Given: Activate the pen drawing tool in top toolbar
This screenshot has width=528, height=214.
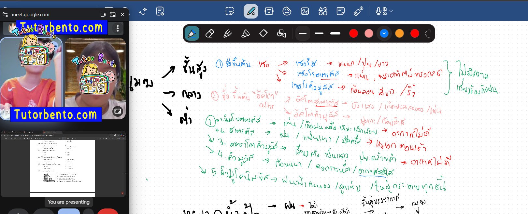Looking at the screenshot, I should point(251,11).
